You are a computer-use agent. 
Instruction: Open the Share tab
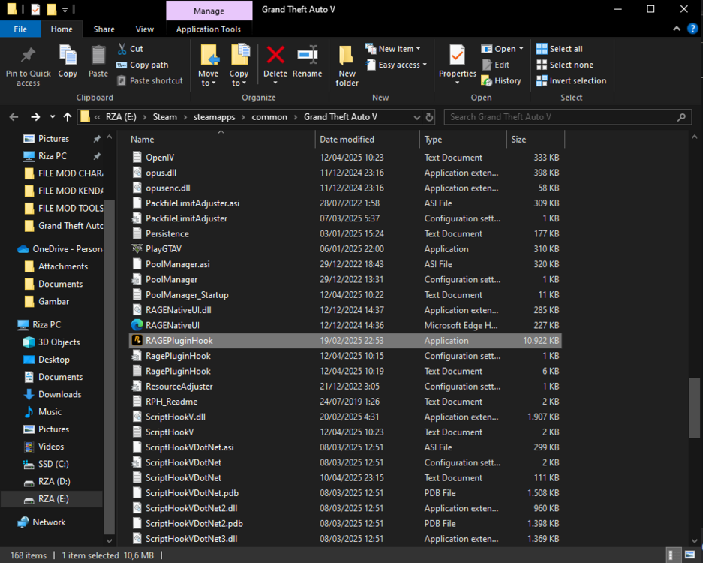point(104,29)
